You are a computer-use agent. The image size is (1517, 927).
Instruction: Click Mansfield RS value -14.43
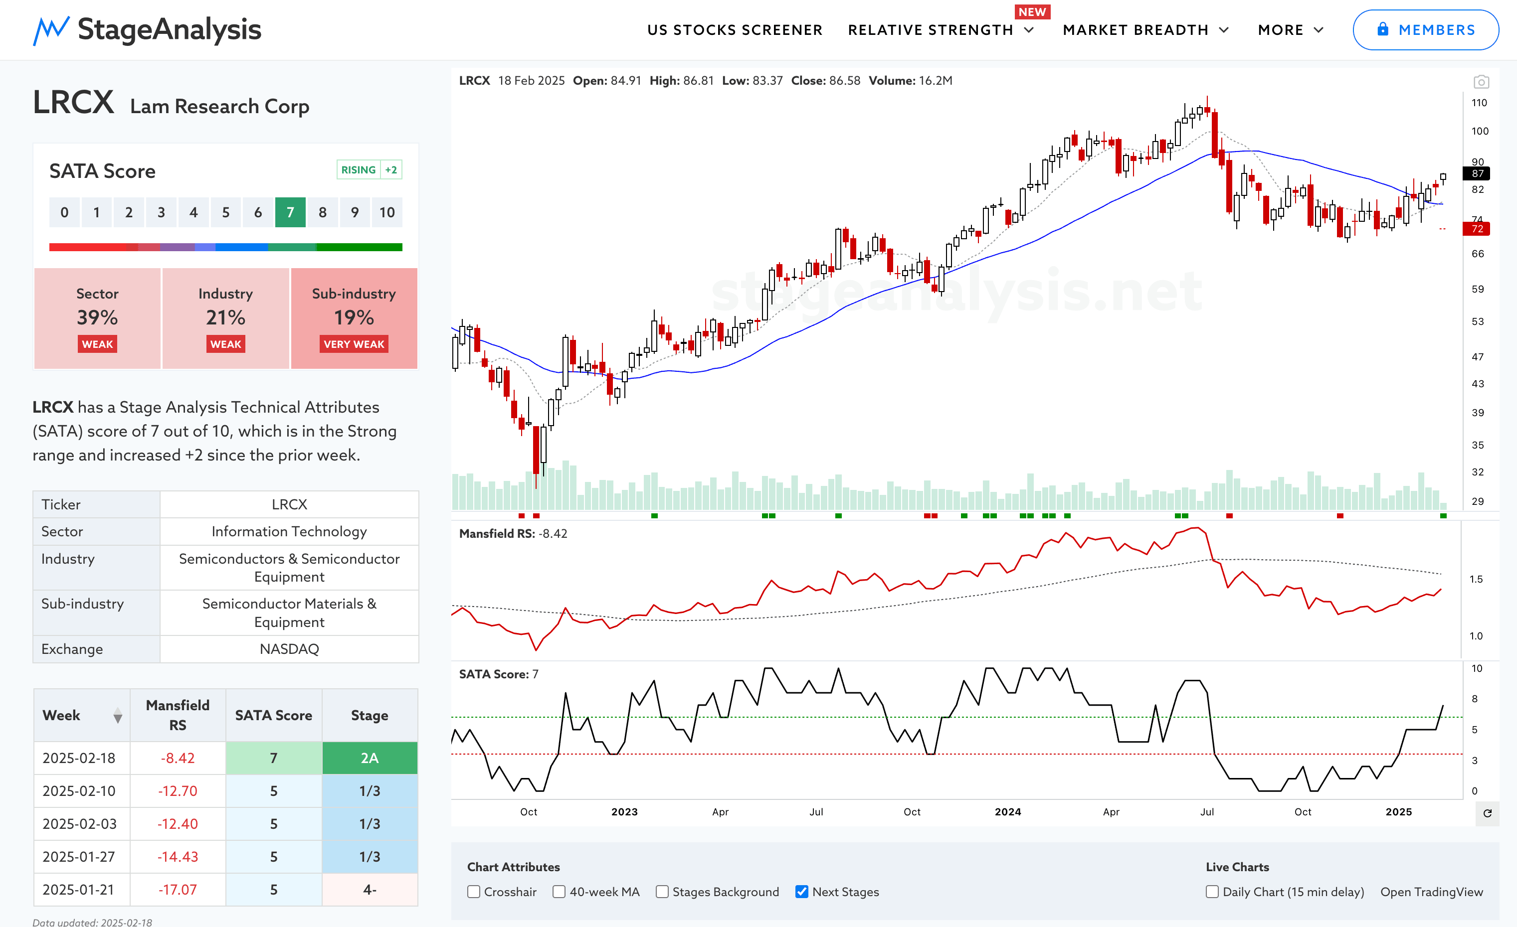[x=178, y=856]
